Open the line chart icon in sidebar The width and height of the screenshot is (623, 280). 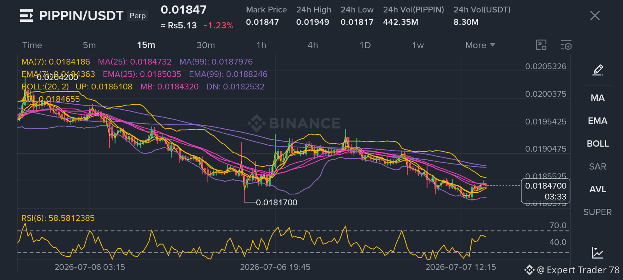(597, 253)
